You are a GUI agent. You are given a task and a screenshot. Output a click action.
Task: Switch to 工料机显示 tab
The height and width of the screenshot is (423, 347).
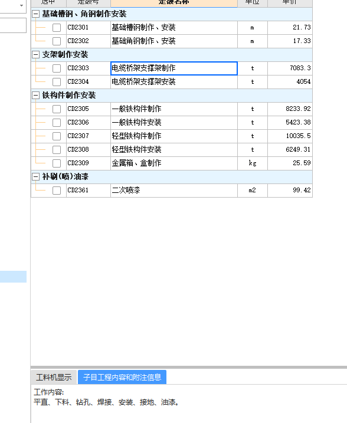(x=54, y=377)
